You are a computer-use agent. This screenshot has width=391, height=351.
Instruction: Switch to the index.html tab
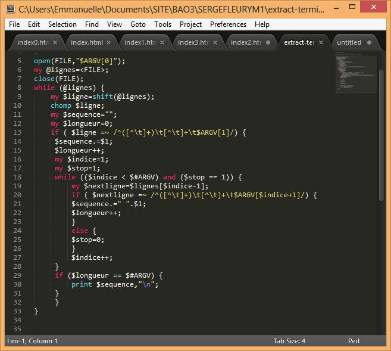(x=86, y=42)
